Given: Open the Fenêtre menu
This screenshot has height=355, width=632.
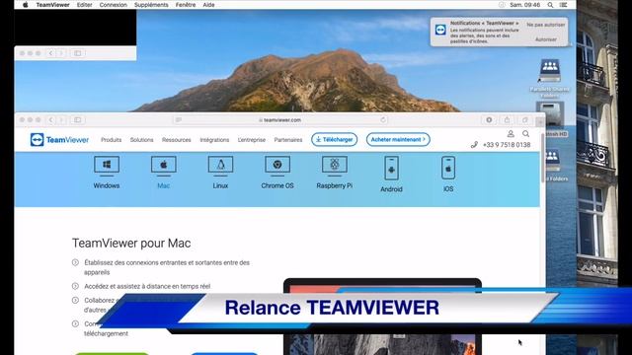Looking at the screenshot, I should [x=186, y=5].
